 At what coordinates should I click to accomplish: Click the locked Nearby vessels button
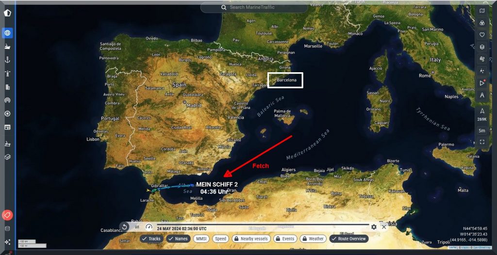pos(250,239)
